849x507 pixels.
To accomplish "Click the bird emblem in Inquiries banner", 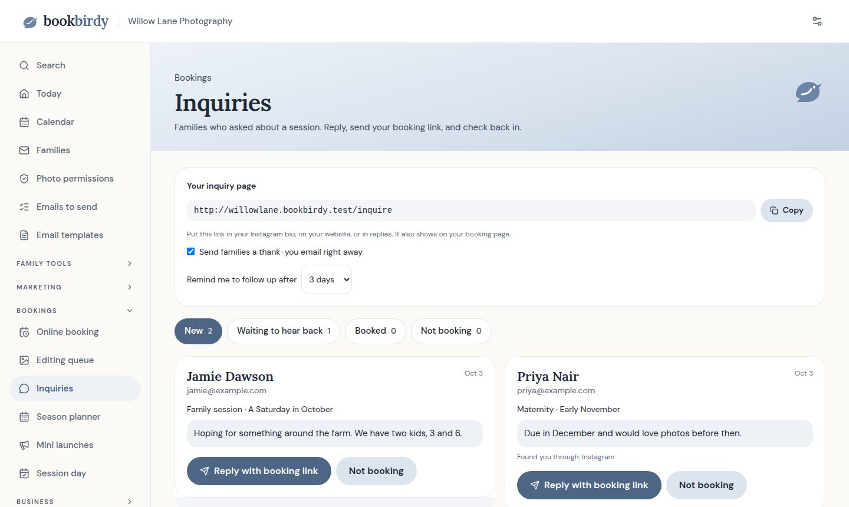I will [x=808, y=92].
